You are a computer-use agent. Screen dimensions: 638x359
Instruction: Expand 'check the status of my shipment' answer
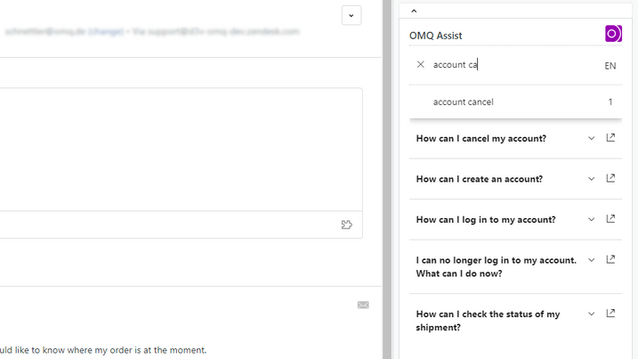pos(591,314)
